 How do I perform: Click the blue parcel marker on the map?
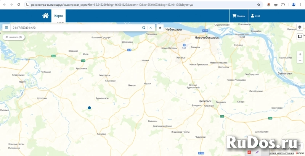89,108
